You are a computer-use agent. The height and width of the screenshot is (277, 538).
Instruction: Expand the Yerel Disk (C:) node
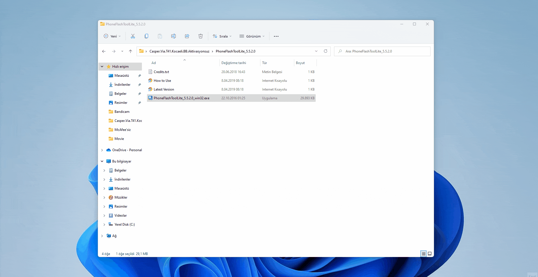(104, 225)
